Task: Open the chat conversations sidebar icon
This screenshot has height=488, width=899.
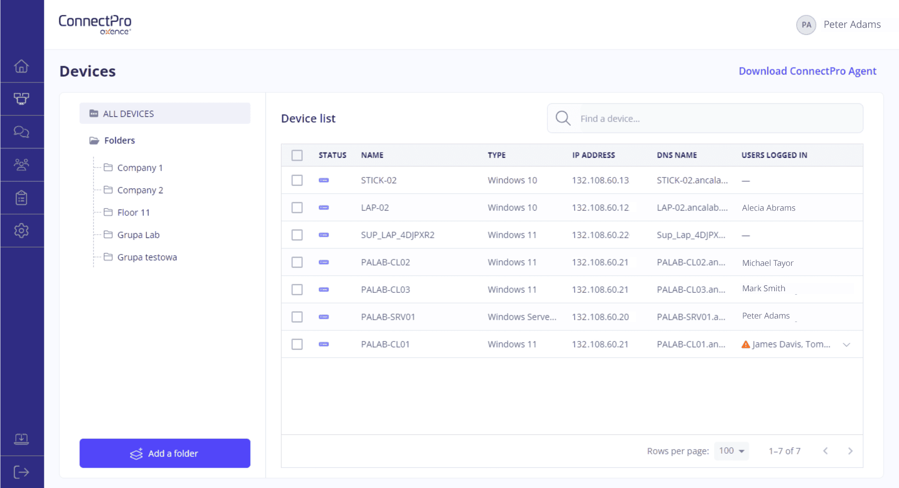Action: point(21,132)
